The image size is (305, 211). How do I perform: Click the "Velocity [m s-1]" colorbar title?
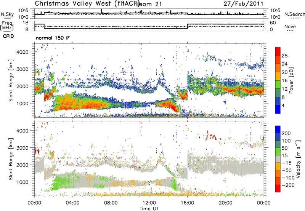click(298, 159)
